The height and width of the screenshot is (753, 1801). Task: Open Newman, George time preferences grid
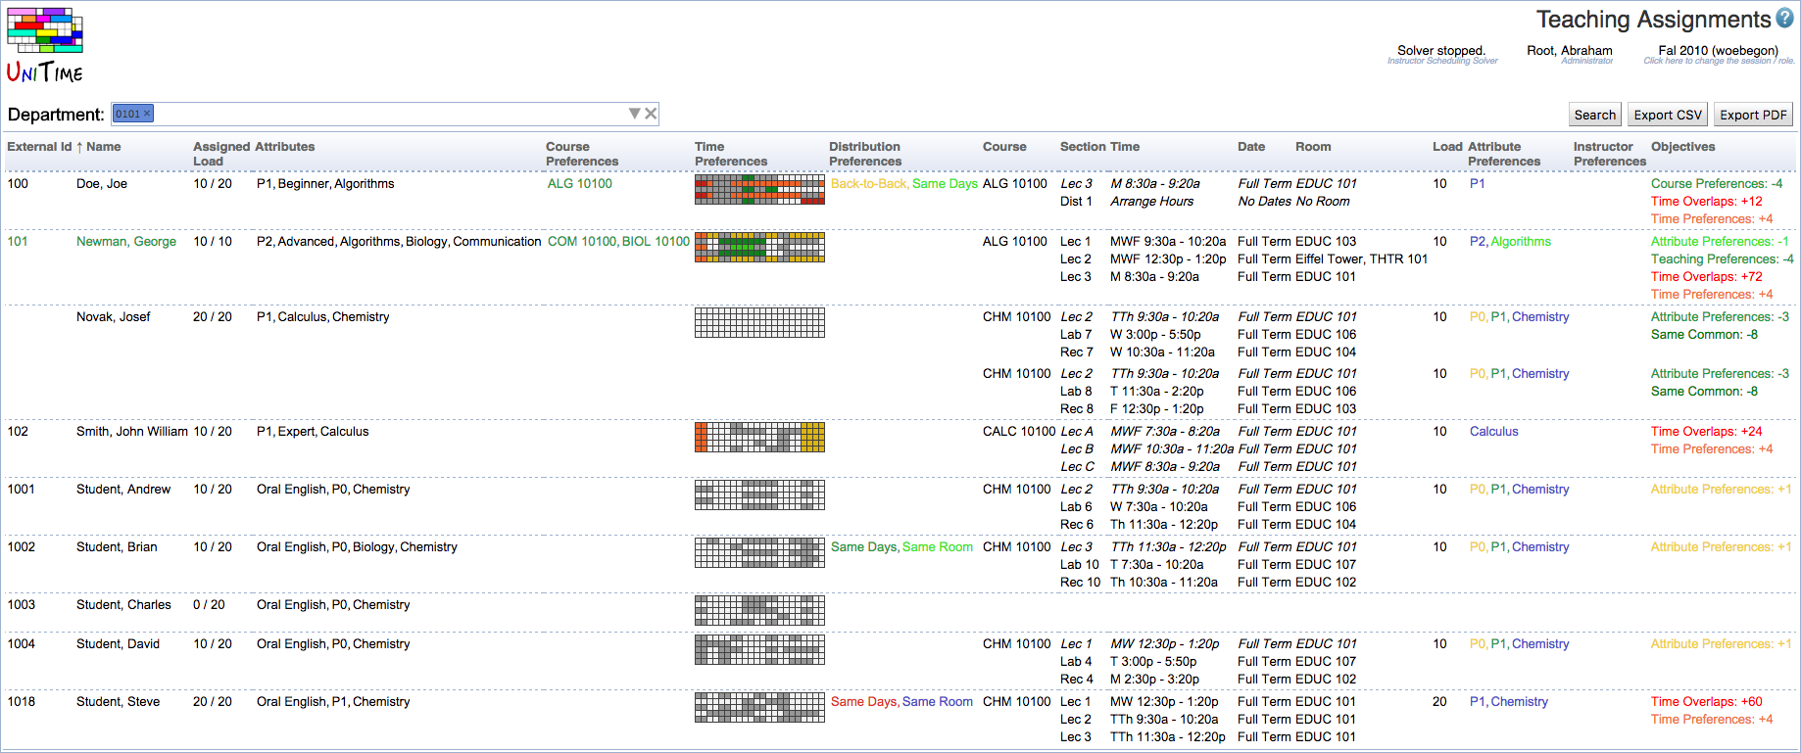coord(759,247)
